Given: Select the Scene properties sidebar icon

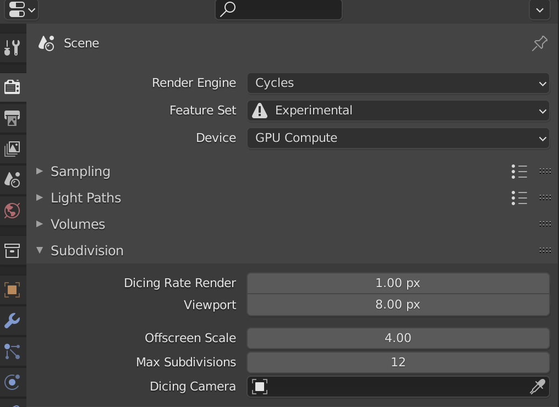Looking at the screenshot, I should coord(12,179).
